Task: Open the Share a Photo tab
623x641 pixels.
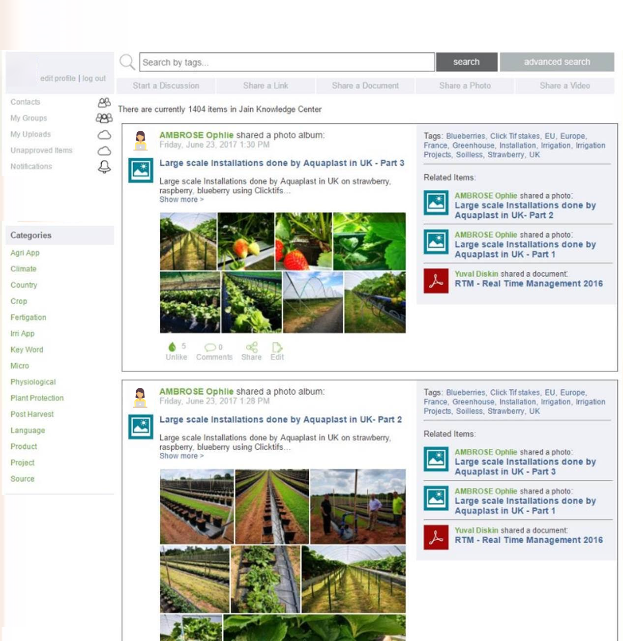Action: pyautogui.click(x=465, y=86)
